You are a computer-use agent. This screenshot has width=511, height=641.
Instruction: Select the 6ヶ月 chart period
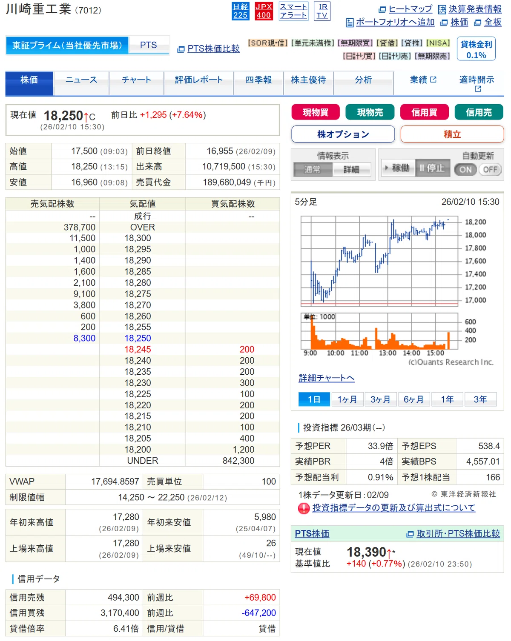(x=413, y=399)
